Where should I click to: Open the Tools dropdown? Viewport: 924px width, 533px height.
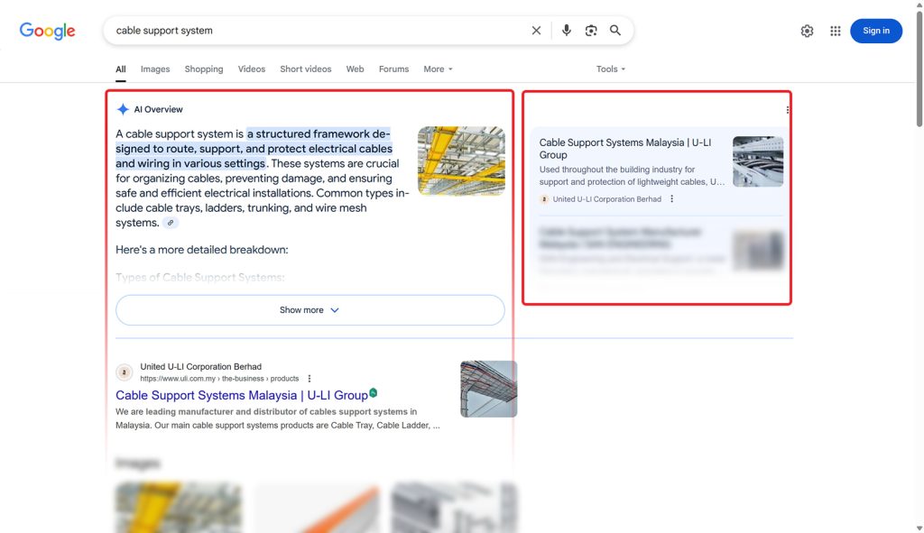611,69
